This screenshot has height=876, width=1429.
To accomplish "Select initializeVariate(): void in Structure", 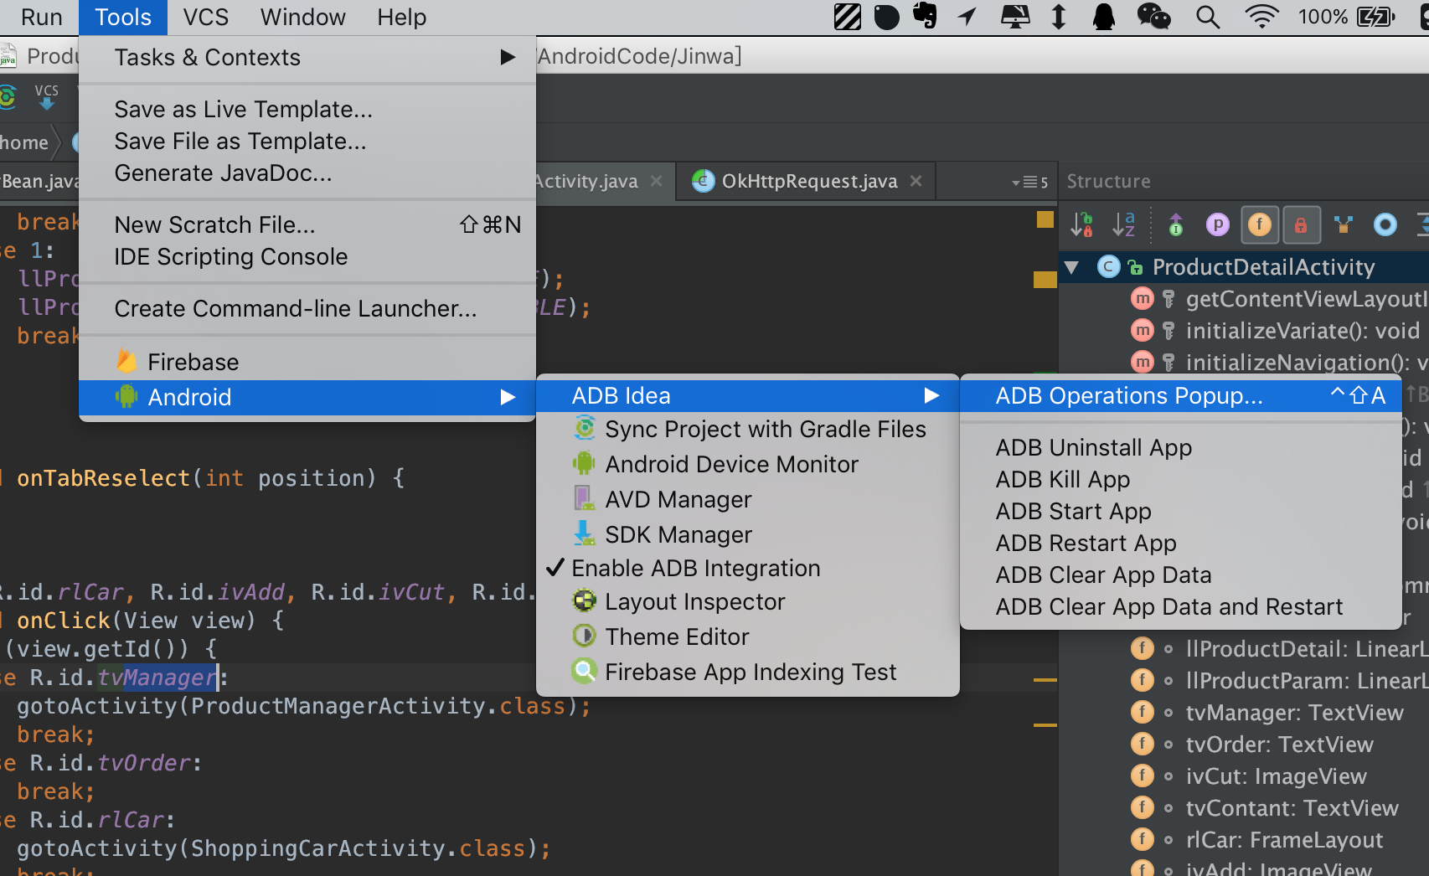I will click(x=1303, y=331).
